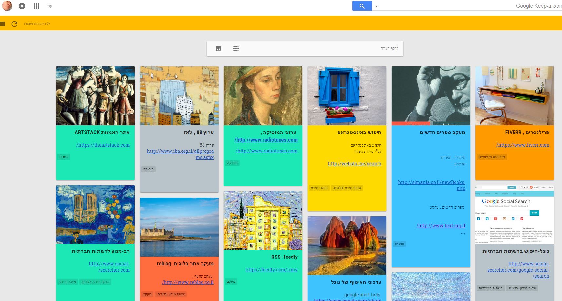Open the blue window image note

pos(347,96)
